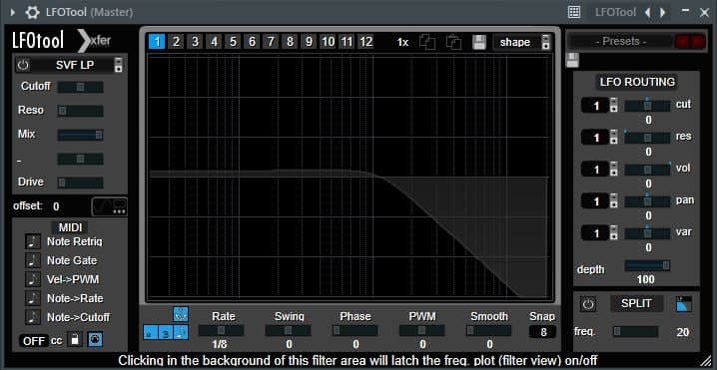This screenshot has width=717, height=370.
Task: Select LFO graph tab 2
Action: point(176,42)
